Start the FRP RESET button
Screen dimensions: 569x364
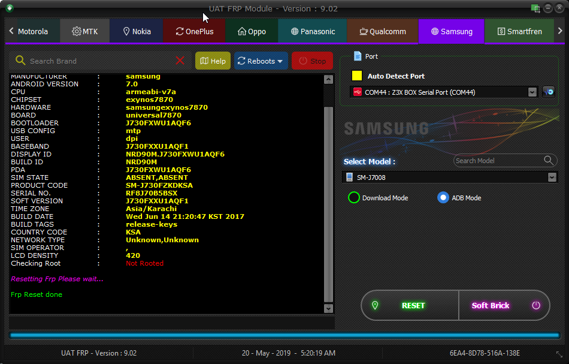pos(410,305)
